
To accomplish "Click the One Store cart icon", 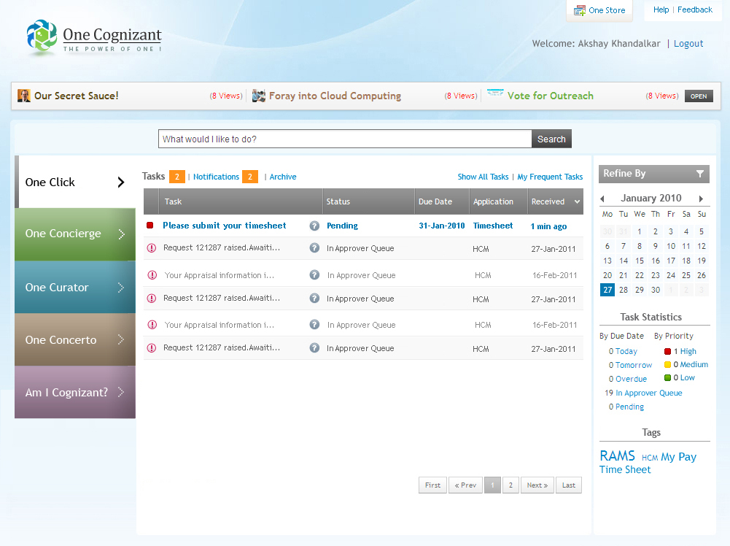I will [580, 10].
